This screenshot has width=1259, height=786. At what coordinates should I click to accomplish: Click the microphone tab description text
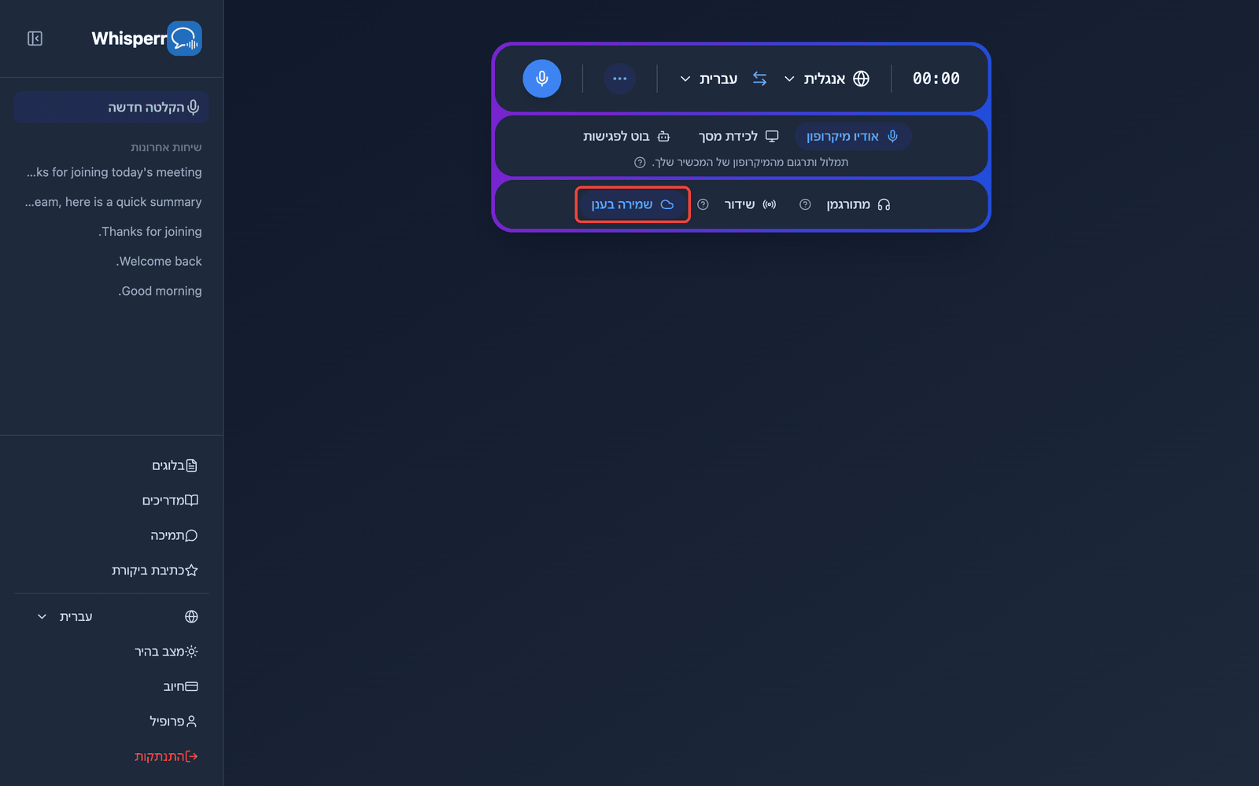[750, 162]
